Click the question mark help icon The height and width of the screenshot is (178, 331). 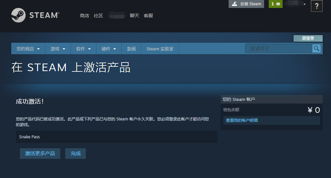pyautogui.click(x=316, y=6)
